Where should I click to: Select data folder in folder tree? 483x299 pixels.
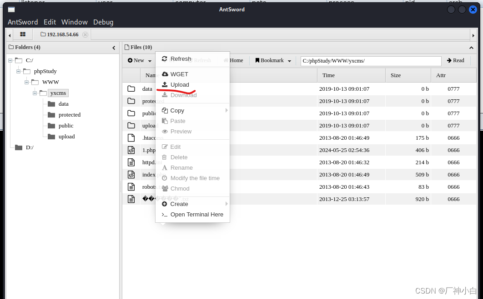[x=64, y=104]
